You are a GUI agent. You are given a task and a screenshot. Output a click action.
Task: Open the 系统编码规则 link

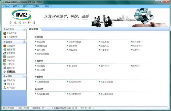tap(106, 94)
